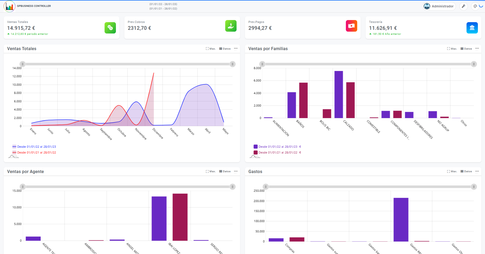Expand the more options menu on Gastos

point(477,171)
